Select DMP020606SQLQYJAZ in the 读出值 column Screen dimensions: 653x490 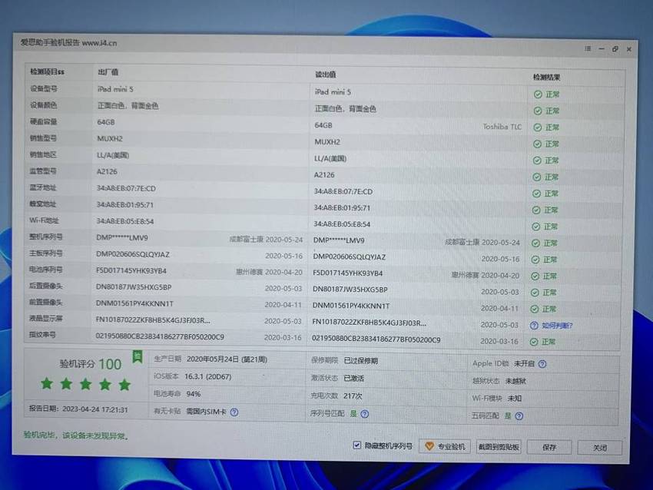click(350, 257)
